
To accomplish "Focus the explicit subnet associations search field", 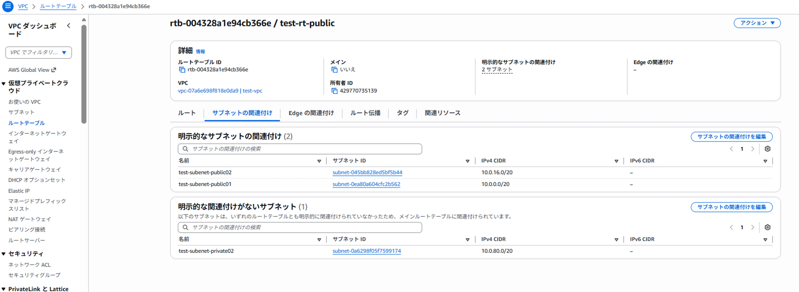I will coord(300,149).
